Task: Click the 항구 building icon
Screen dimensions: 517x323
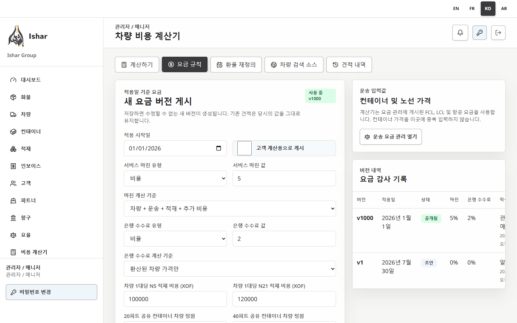Action: point(13,218)
